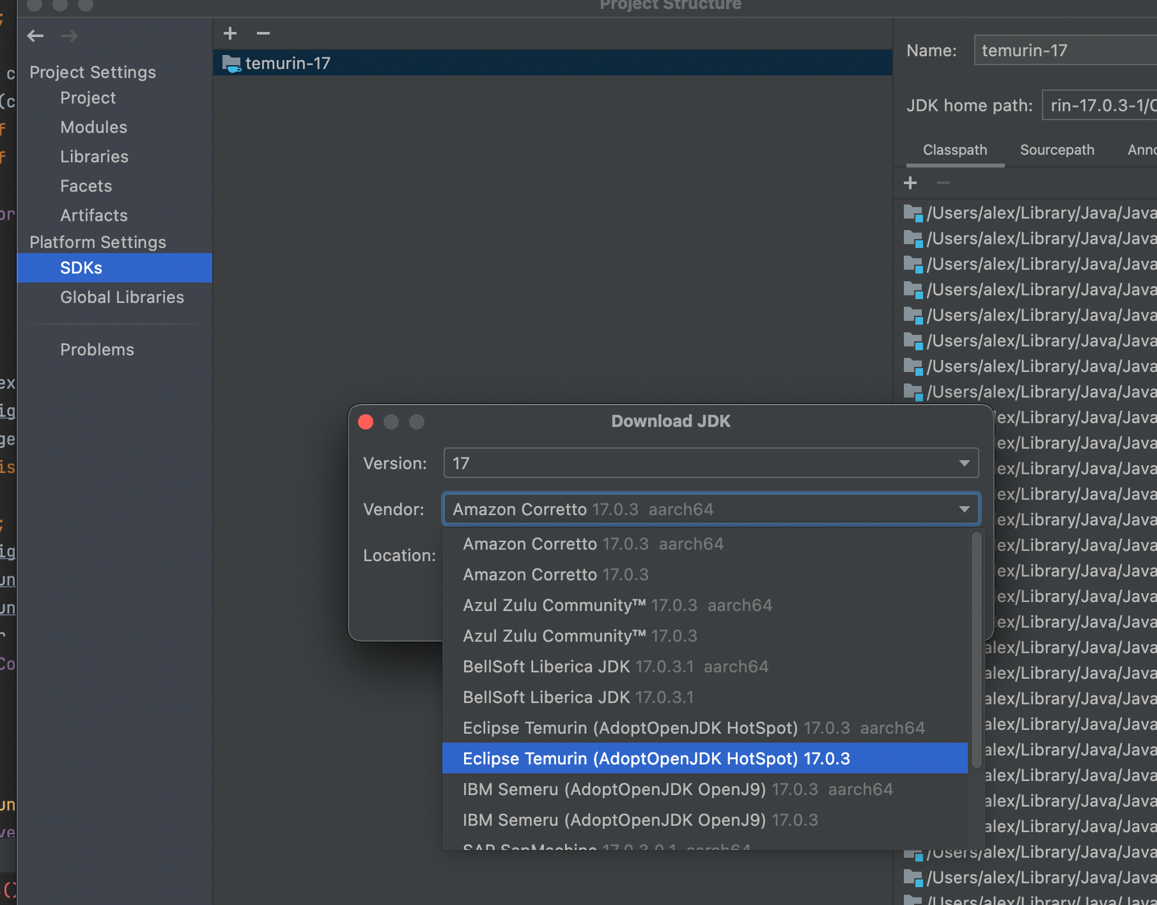This screenshot has width=1157, height=905.
Task: Edit the JDK home path field
Action: pos(1099,105)
